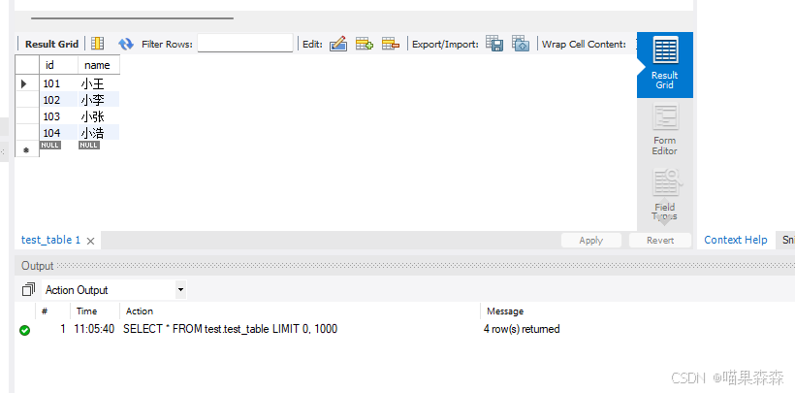This screenshot has height=393, width=795.
Task: Click the 11:05:40 time entry
Action: 94,329
